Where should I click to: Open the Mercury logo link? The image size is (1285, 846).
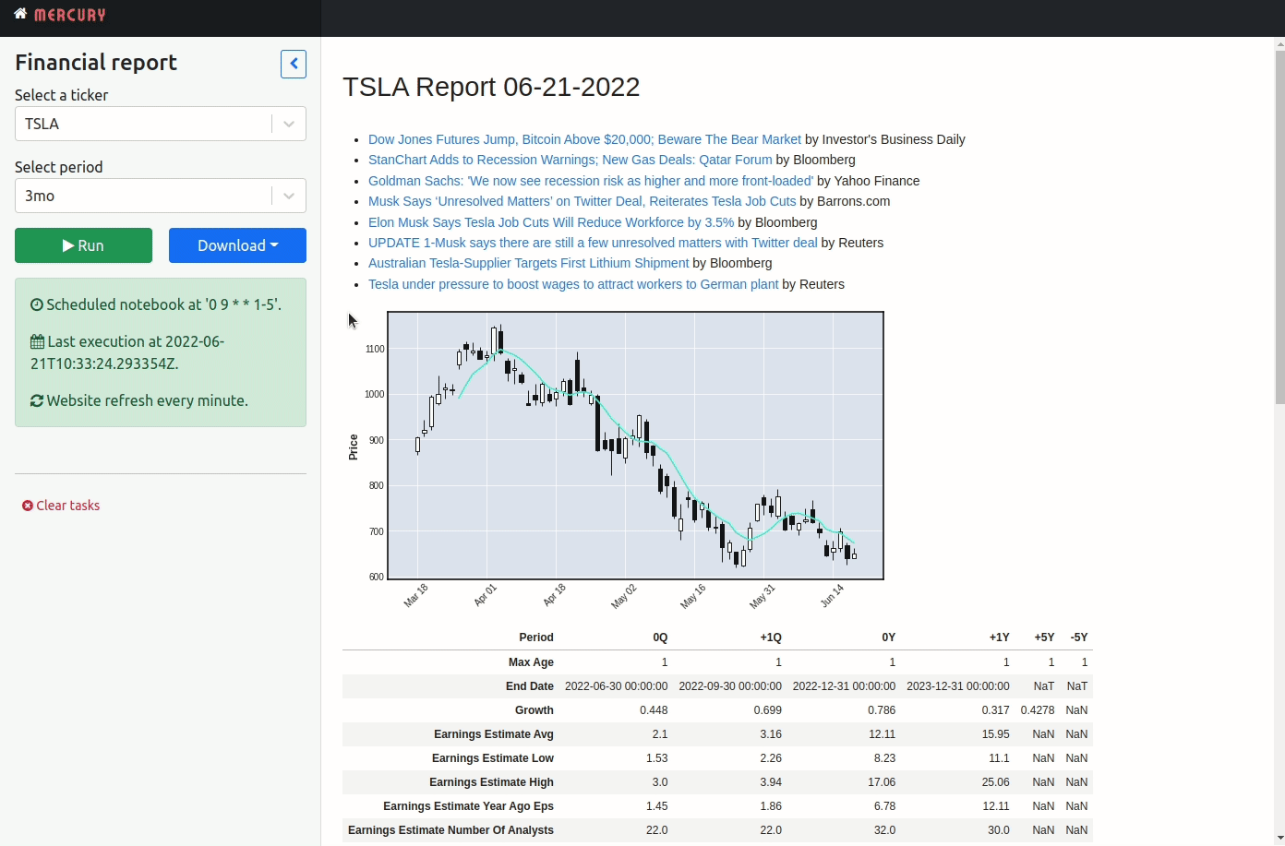[70, 15]
